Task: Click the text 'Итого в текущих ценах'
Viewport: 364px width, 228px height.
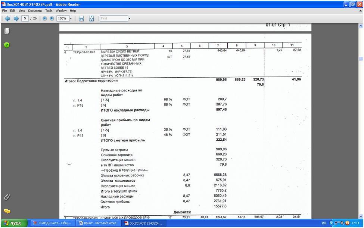Action: pyautogui.click(x=119, y=191)
